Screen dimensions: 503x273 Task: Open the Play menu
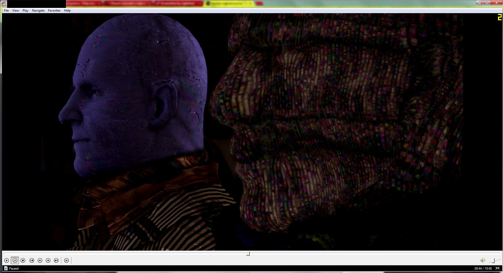point(25,11)
